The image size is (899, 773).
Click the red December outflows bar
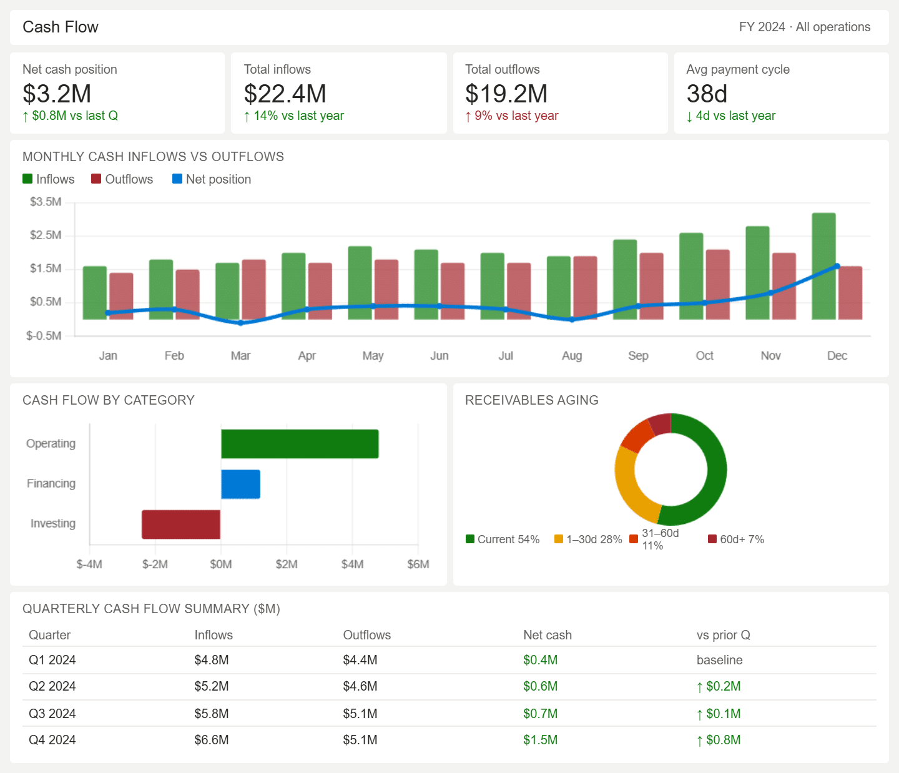tap(850, 293)
